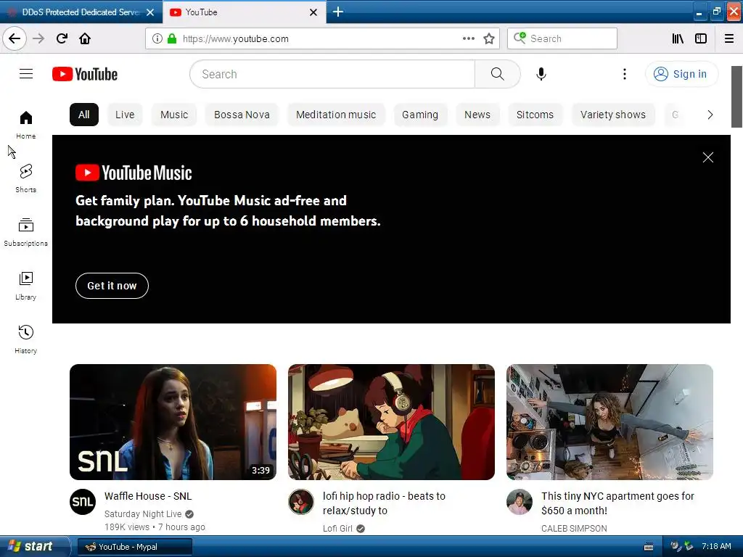Open the tiny NYC apartment video thumbnail

click(609, 421)
